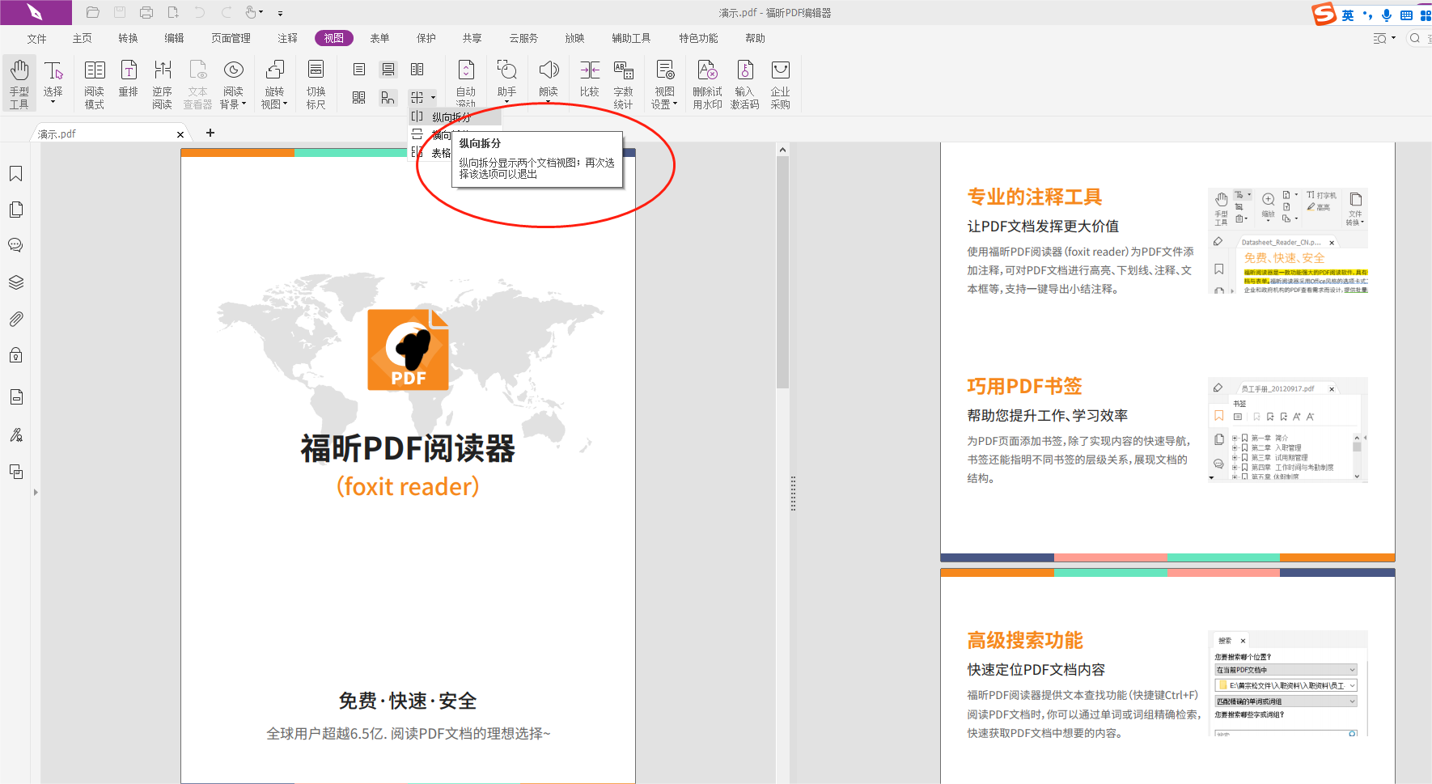Switch to the 注释 ribbon tab
The width and height of the screenshot is (1432, 784).
(286, 37)
